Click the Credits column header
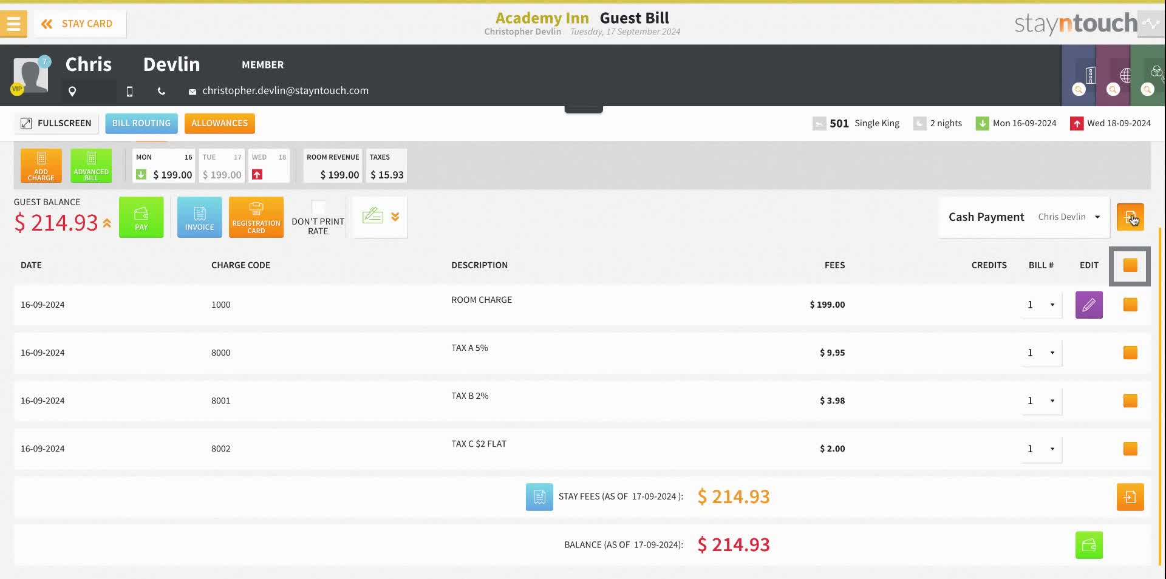The width and height of the screenshot is (1166, 579). point(989,265)
